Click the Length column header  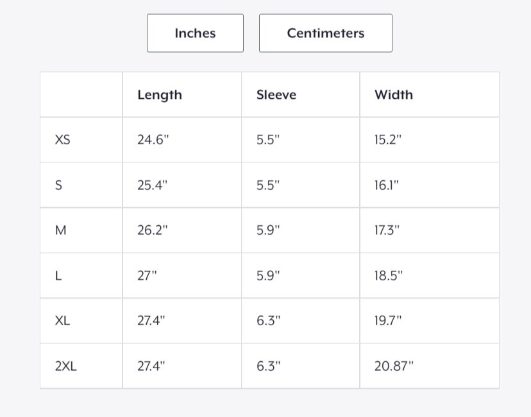point(160,95)
